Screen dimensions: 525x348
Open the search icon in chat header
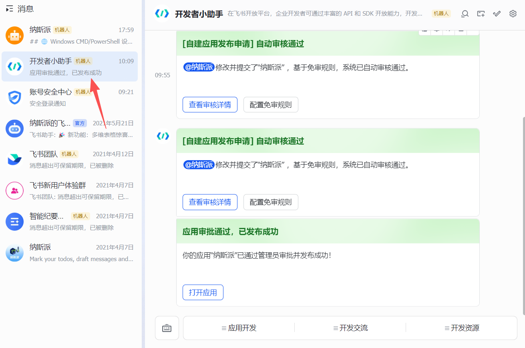465,14
